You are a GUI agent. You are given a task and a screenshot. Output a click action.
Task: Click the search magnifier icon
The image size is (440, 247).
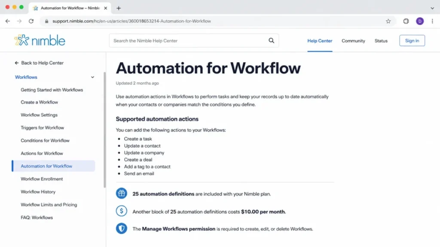(x=272, y=40)
